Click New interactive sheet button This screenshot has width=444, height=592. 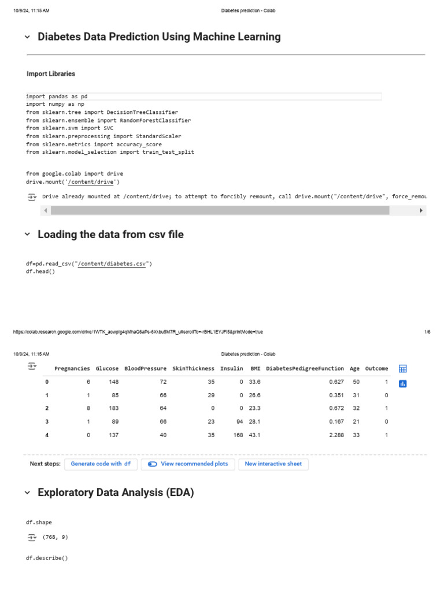[x=273, y=464]
